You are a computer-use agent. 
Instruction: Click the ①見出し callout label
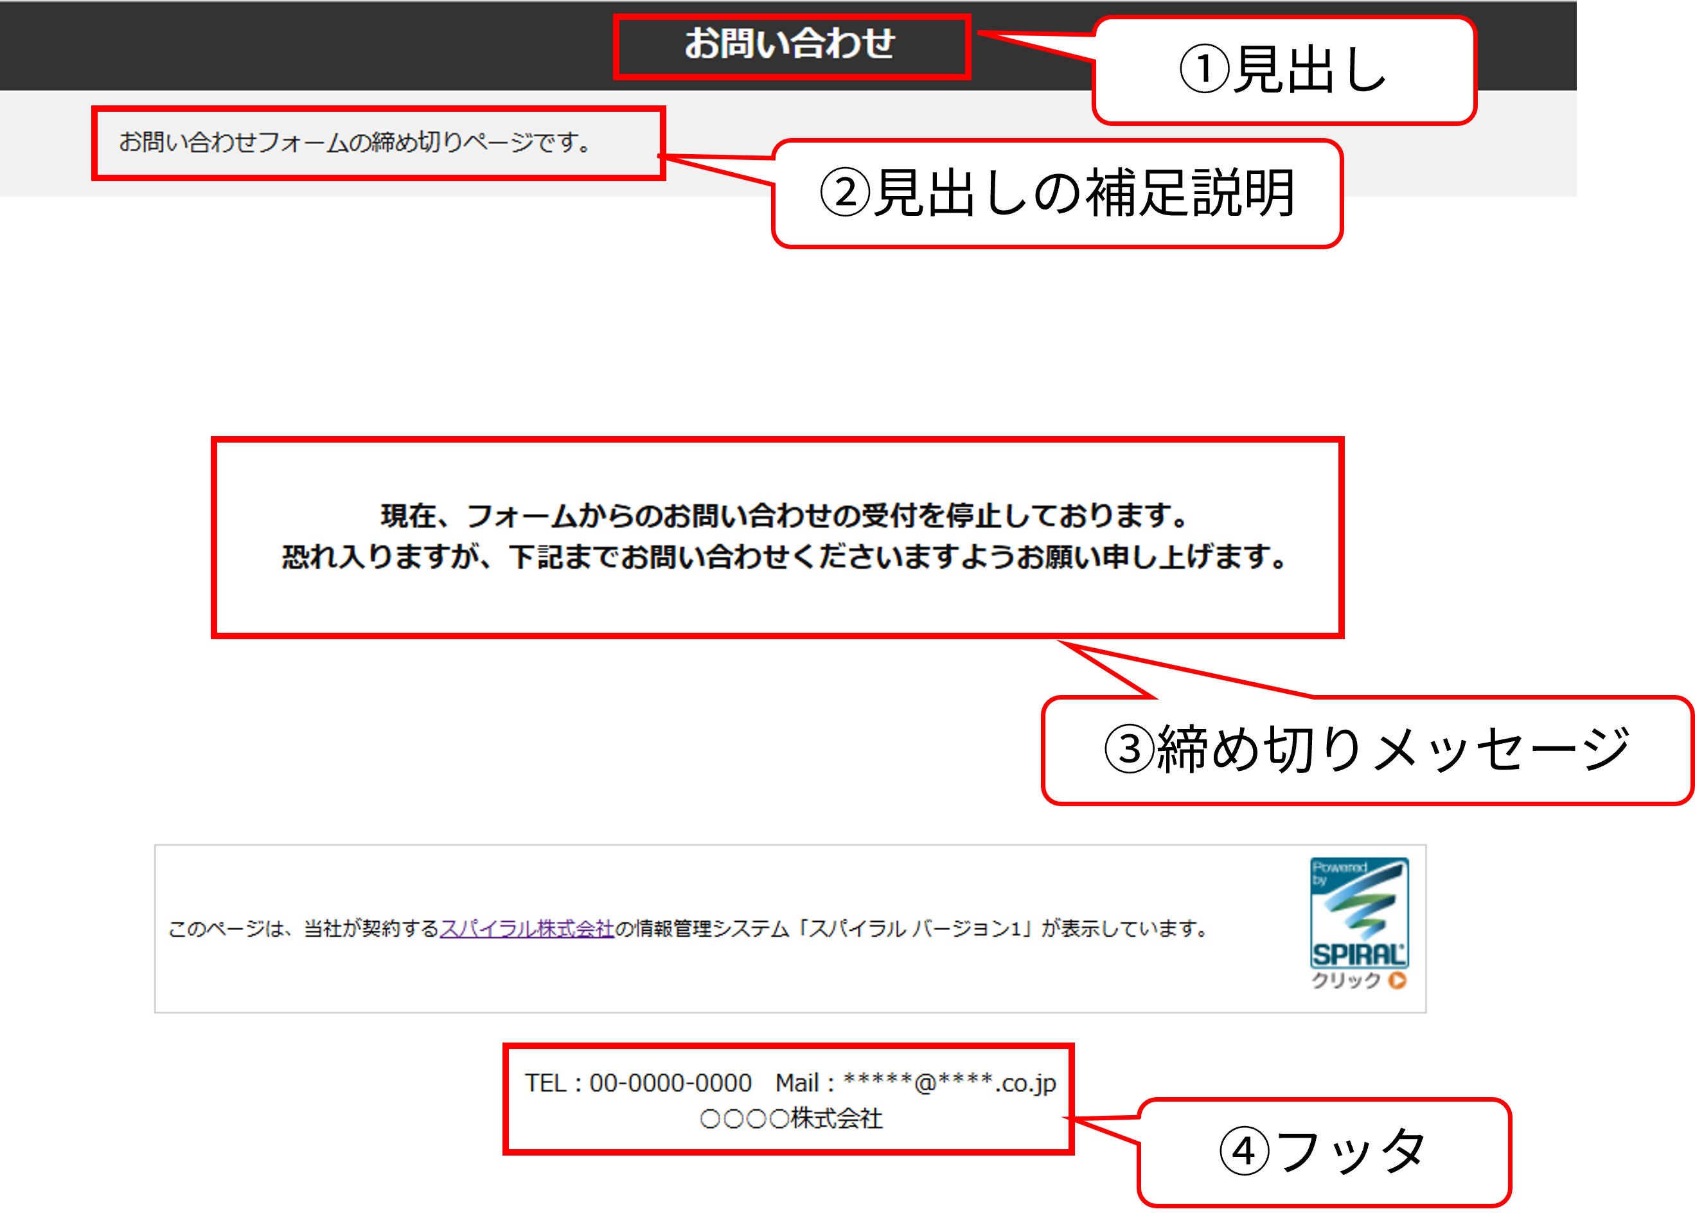[x=1283, y=70]
